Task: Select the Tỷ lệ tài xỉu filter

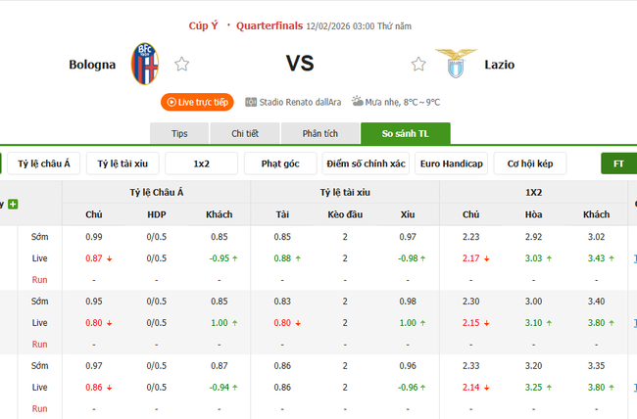Action: (x=122, y=163)
